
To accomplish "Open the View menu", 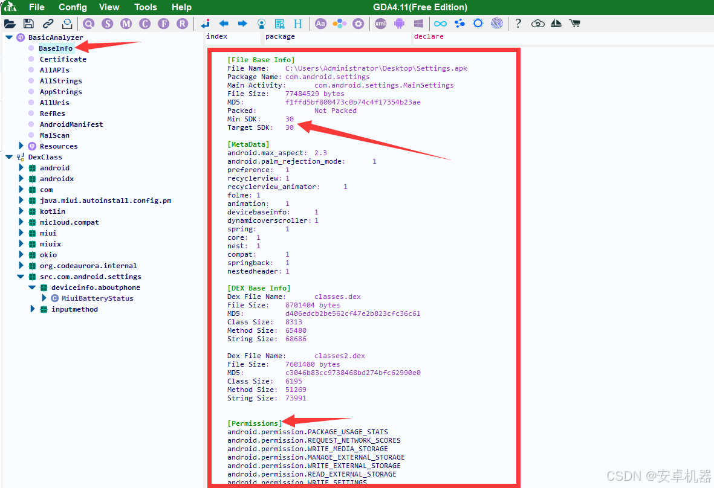I will [109, 7].
